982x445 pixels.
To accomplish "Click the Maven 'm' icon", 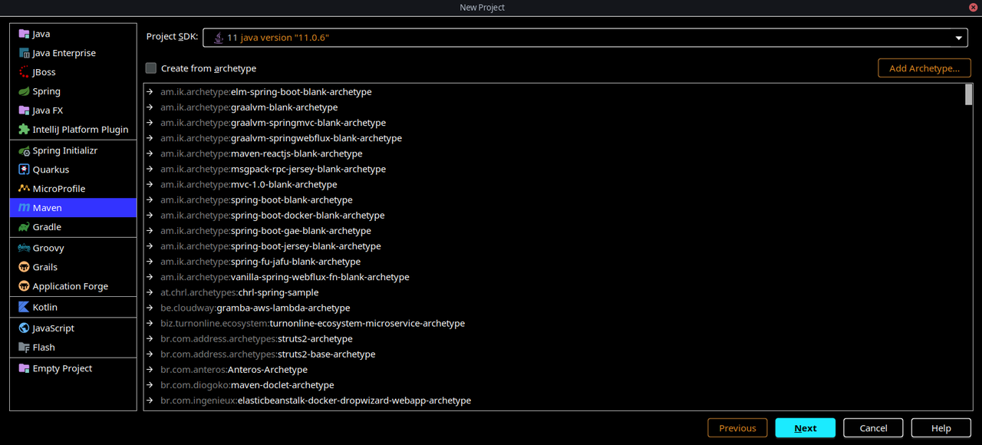I will [x=24, y=208].
